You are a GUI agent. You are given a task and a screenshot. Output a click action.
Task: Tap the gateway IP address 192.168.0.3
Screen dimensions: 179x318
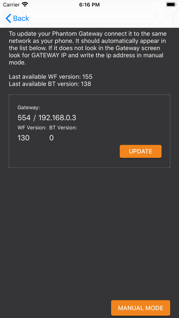pyautogui.click(x=57, y=118)
